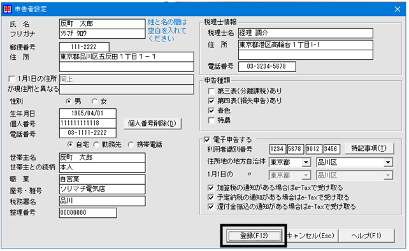Click 税理士名 field 経理 調介

tap(305, 33)
